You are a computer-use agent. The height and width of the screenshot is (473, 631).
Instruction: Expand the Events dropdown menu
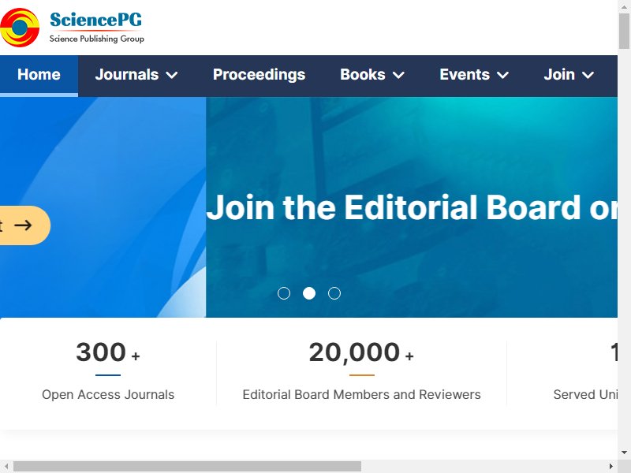coord(474,75)
